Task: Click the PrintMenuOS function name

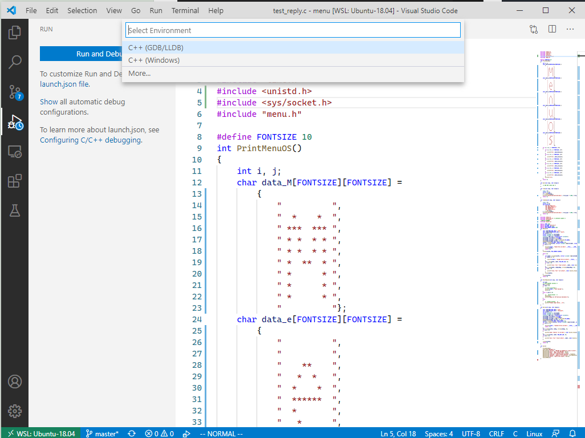Action: click(x=264, y=148)
